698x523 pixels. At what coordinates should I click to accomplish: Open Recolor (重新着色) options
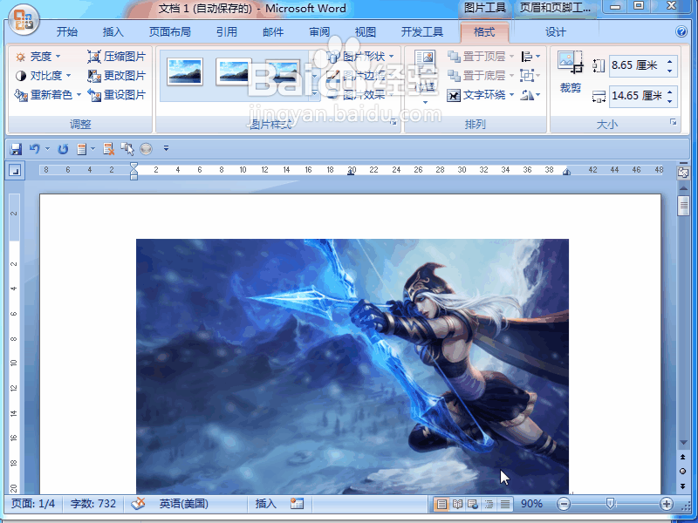tap(48, 95)
